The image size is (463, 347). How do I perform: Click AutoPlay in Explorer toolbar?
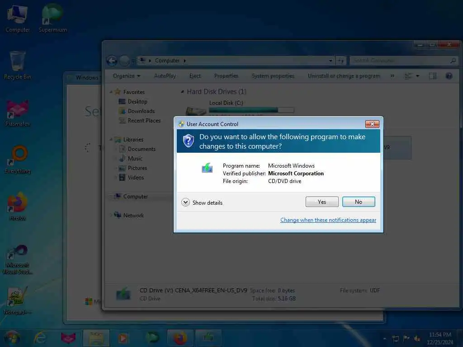[165, 76]
